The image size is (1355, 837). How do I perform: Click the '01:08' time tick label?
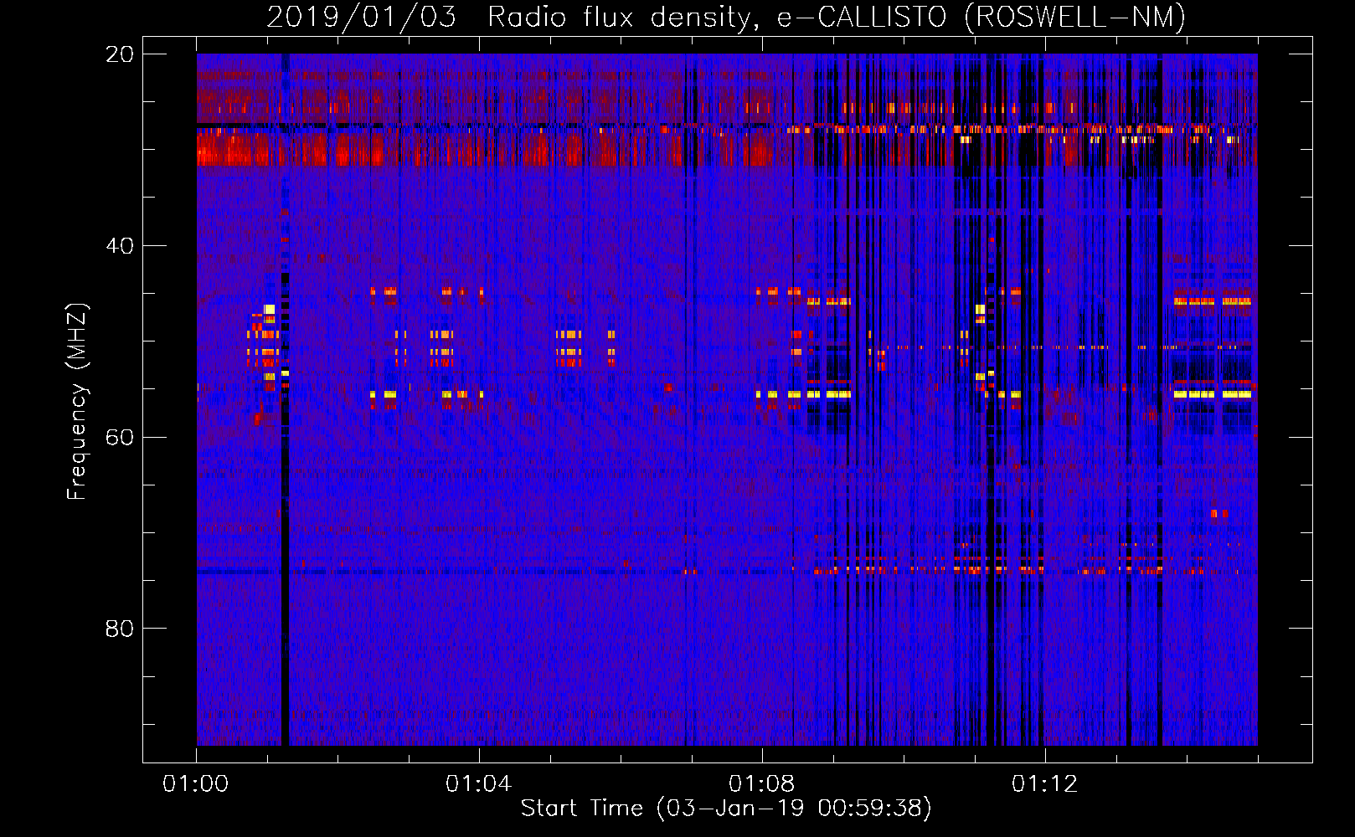tap(761, 783)
